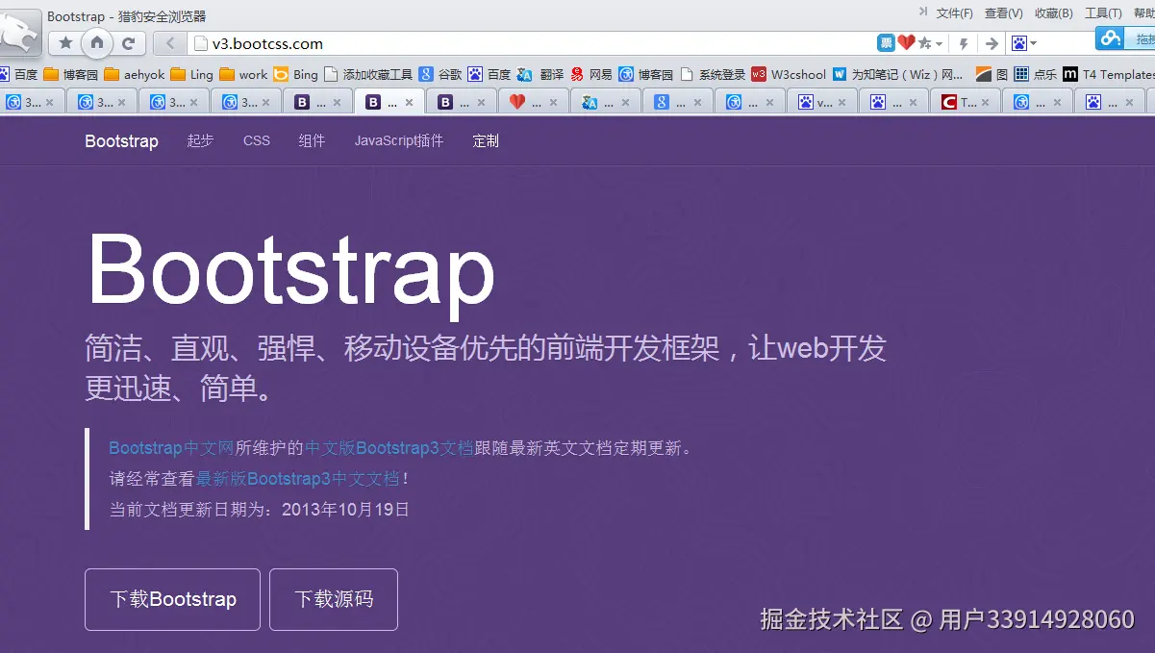Go to the browser home page
1155x653 pixels.
[x=97, y=42]
